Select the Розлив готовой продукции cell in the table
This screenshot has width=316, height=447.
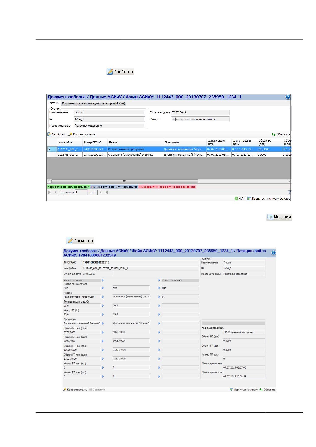pos(135,149)
